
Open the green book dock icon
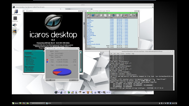69,92
